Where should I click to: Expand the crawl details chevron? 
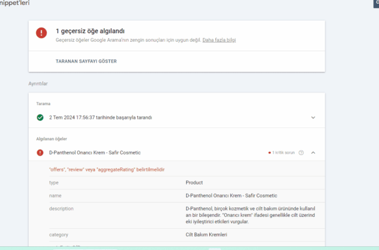(x=313, y=117)
